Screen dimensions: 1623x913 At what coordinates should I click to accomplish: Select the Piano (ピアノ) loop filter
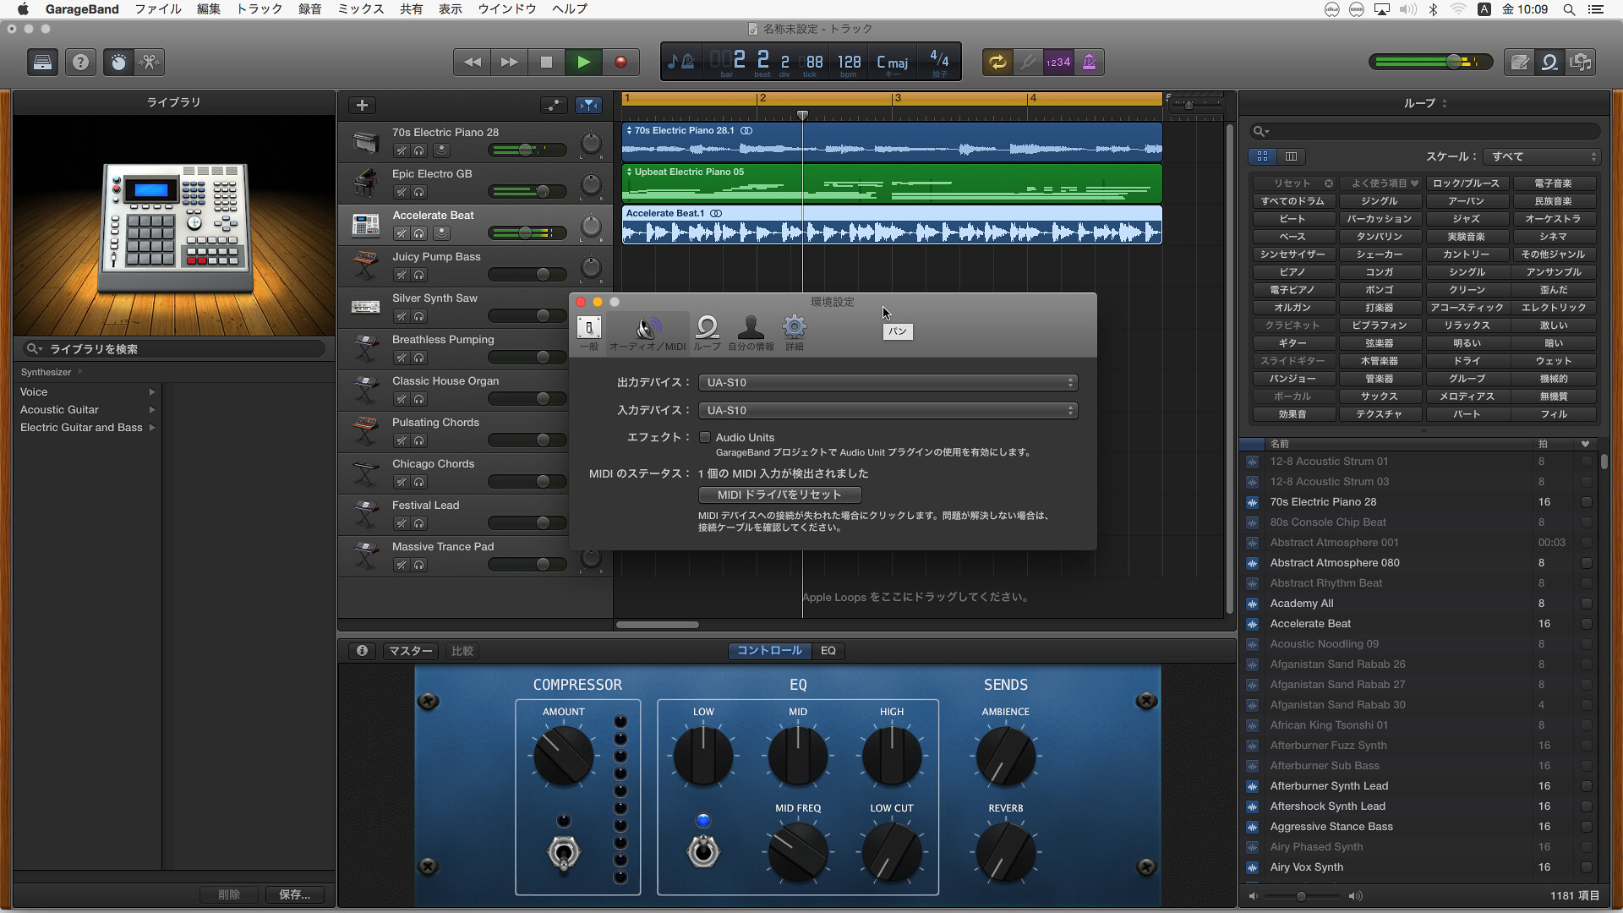click(1292, 272)
